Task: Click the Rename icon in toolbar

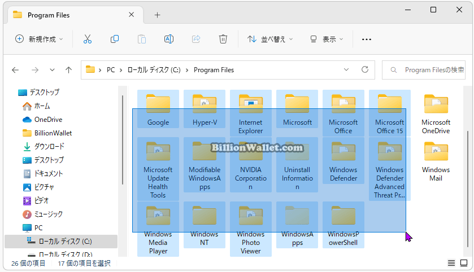Action: [169, 40]
